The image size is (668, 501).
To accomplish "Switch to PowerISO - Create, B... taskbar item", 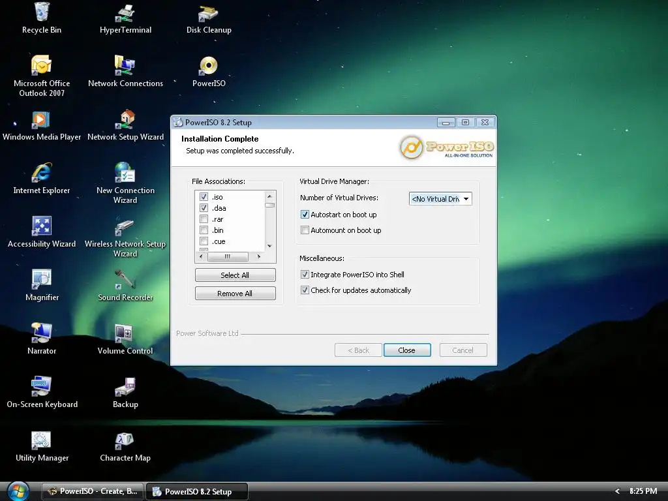I will [93, 491].
